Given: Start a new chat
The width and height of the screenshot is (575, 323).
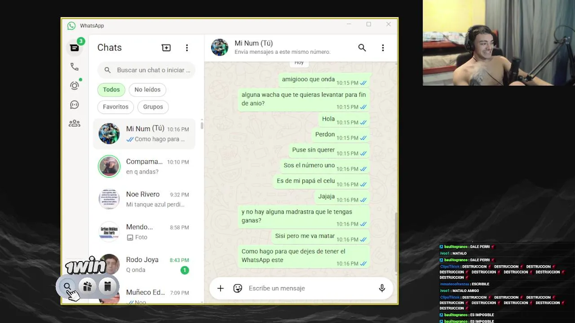Looking at the screenshot, I should (166, 48).
